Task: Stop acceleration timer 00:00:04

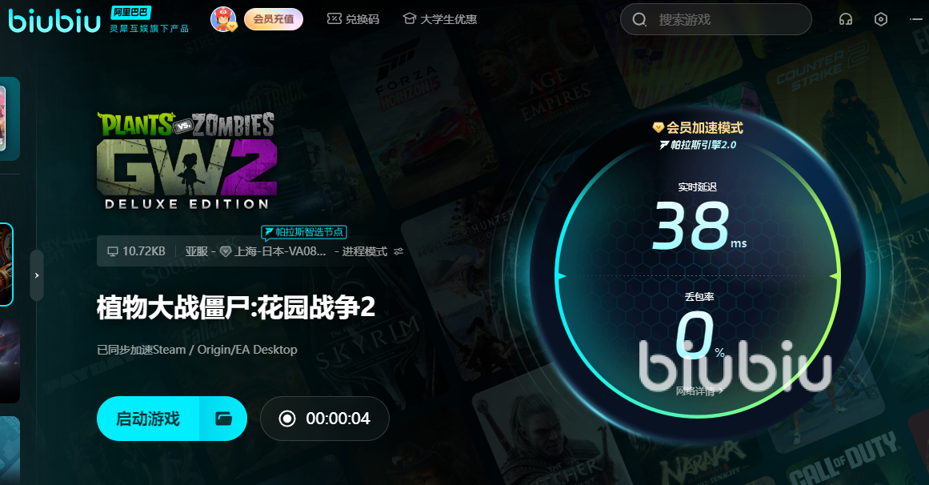Action: (325, 419)
